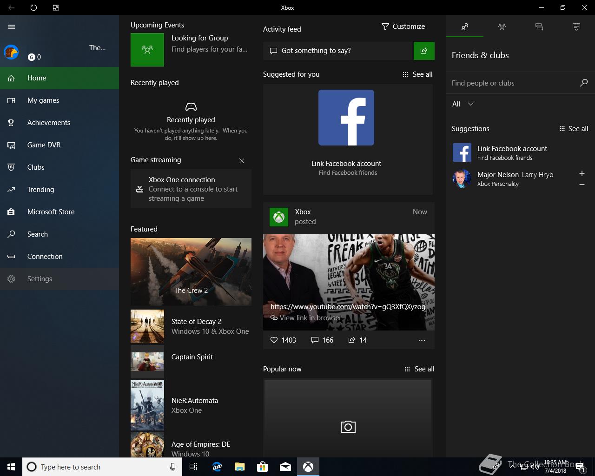Open the Xbox post video image
This screenshot has height=476, width=595.
coord(349,282)
